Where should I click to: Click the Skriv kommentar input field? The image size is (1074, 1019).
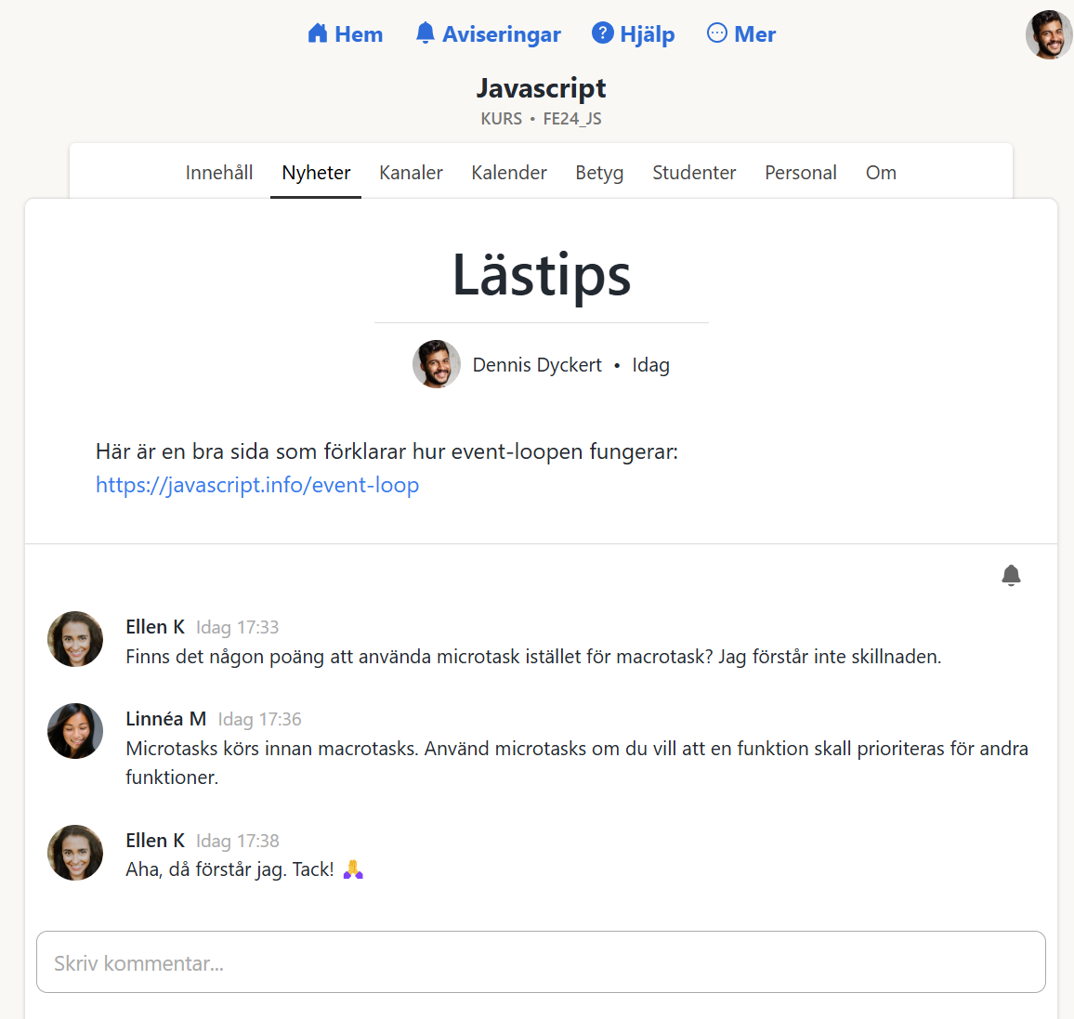(541, 962)
